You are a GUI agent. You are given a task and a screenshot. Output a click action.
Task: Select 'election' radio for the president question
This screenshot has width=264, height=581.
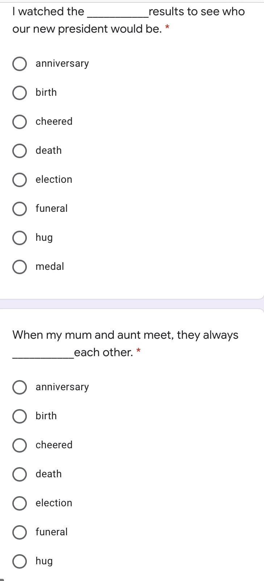point(20,180)
